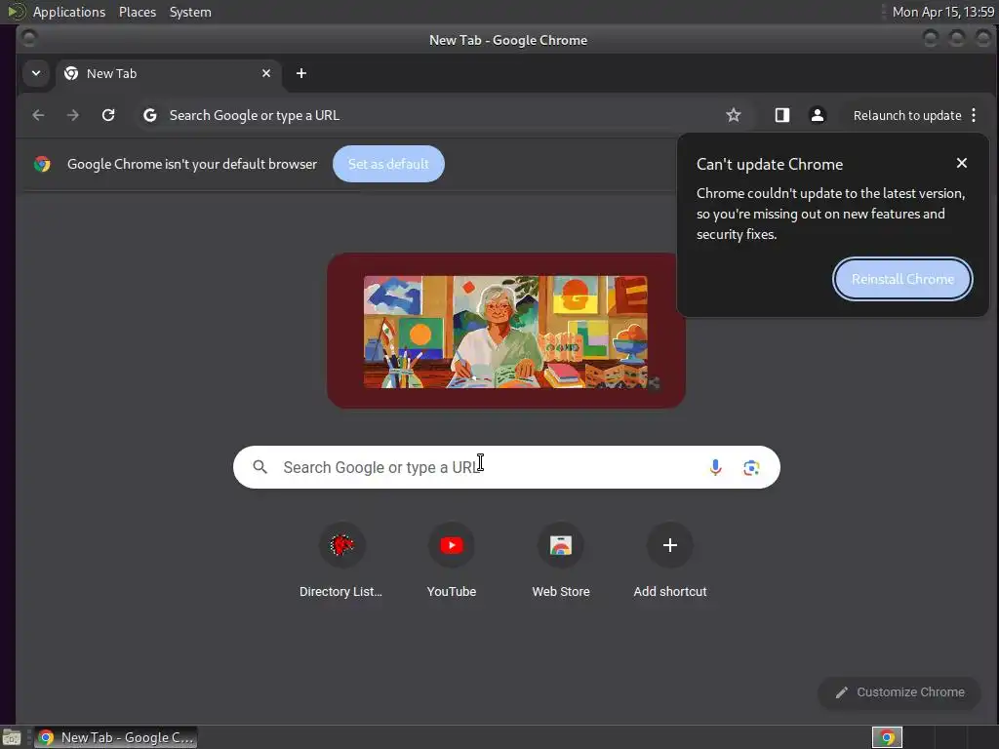
Task: Click the Chrome logo in default-browser bar
Action: click(x=43, y=164)
